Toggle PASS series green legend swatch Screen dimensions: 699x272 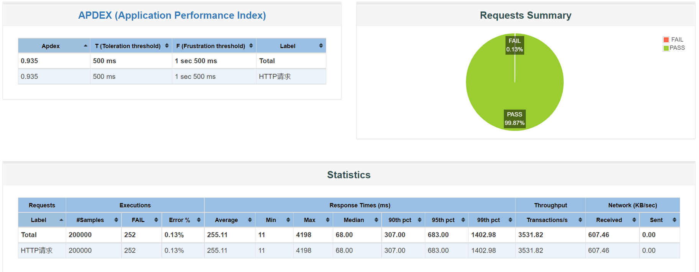666,48
